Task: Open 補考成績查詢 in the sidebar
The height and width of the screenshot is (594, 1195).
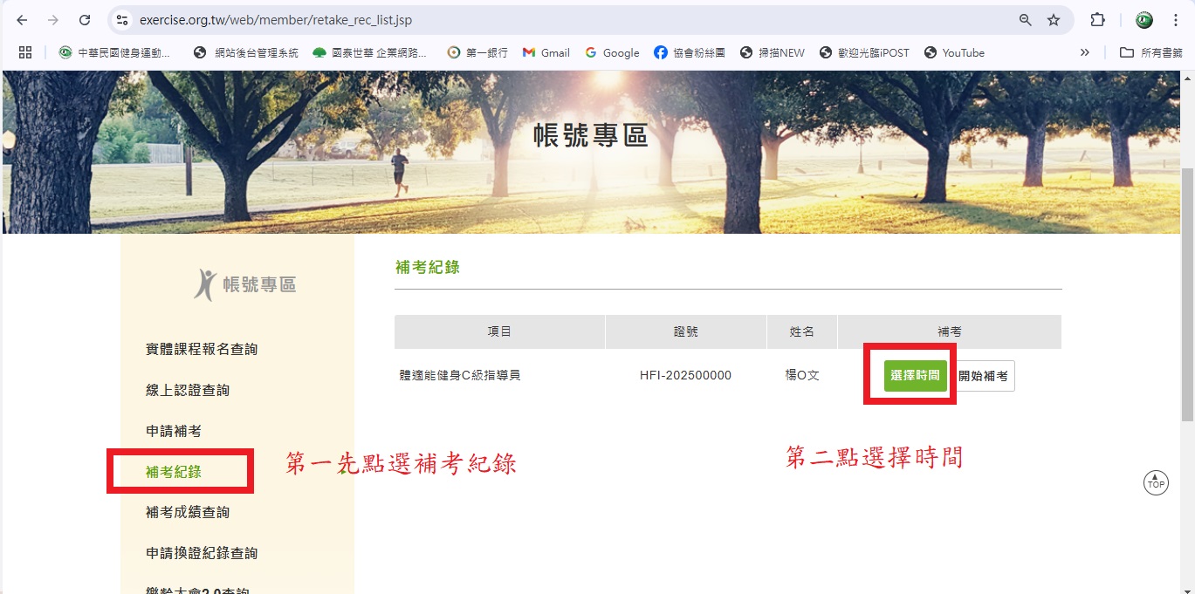Action: (x=188, y=512)
